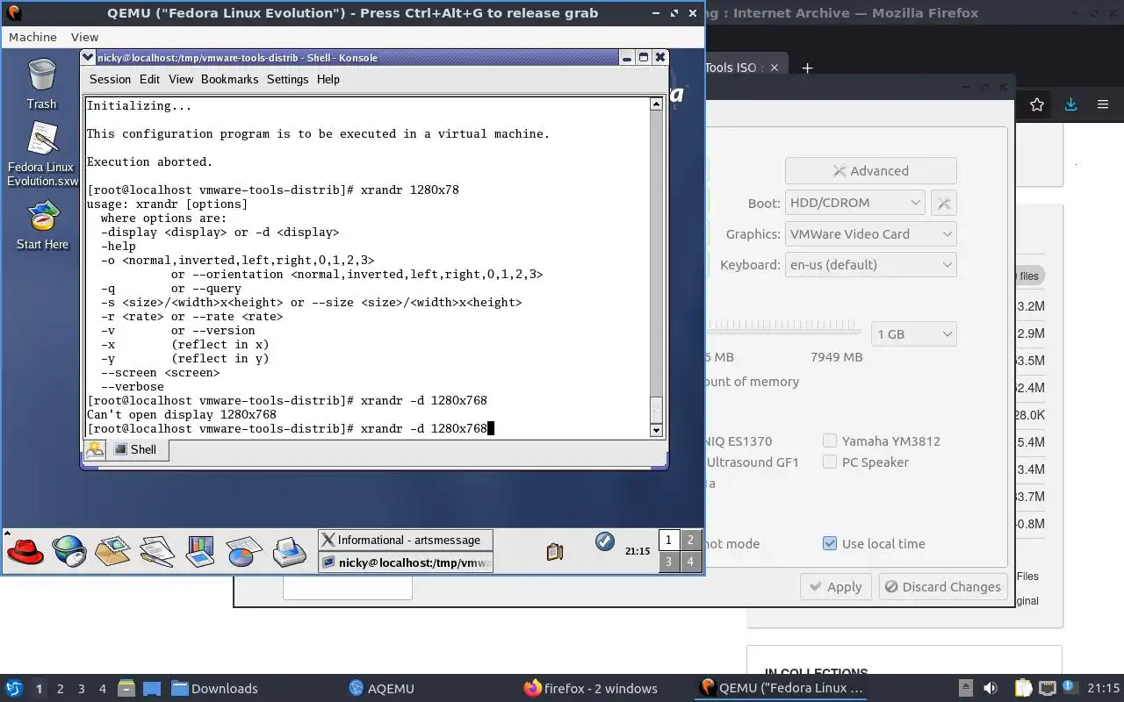
Task: Click the Advanced button in AQEMU
Action: (x=870, y=171)
